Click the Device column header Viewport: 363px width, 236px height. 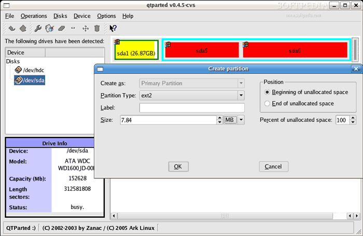pyautogui.click(x=25, y=52)
